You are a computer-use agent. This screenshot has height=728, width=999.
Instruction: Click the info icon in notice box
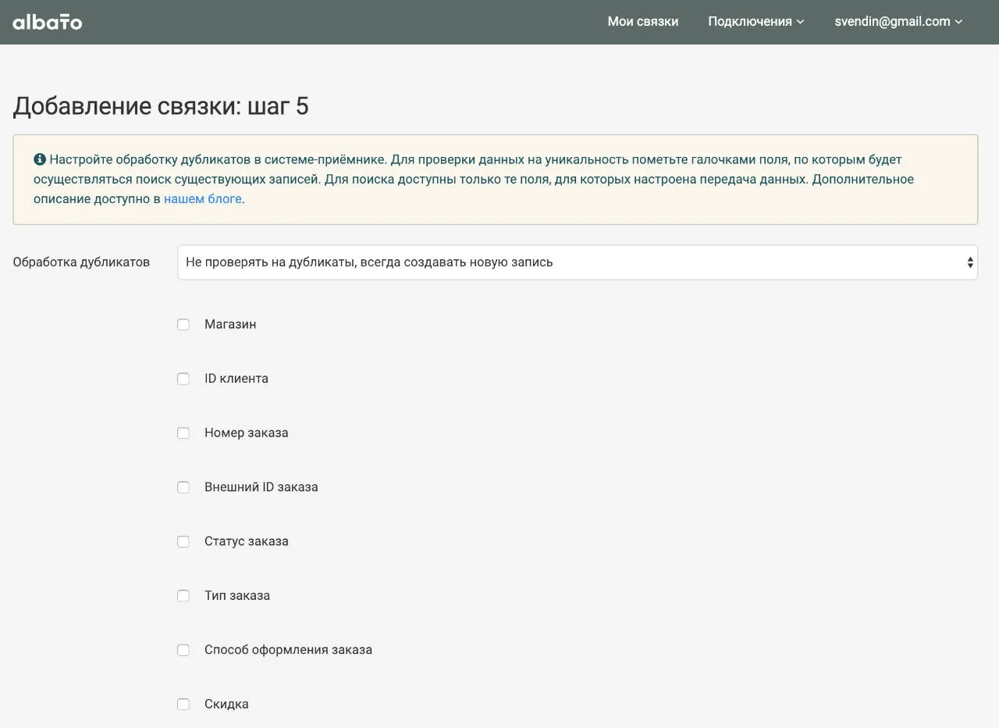(40, 159)
